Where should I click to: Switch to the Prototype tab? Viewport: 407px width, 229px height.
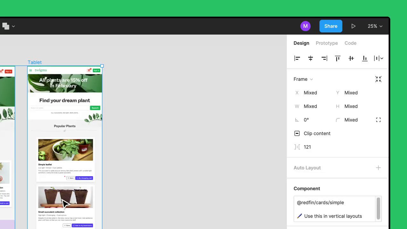327,43
